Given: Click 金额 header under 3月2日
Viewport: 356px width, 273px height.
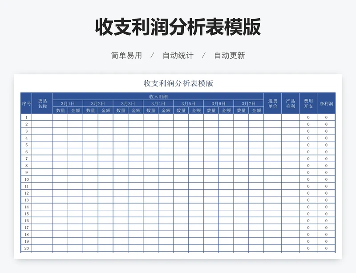Looking at the screenshot, I should (105, 110).
